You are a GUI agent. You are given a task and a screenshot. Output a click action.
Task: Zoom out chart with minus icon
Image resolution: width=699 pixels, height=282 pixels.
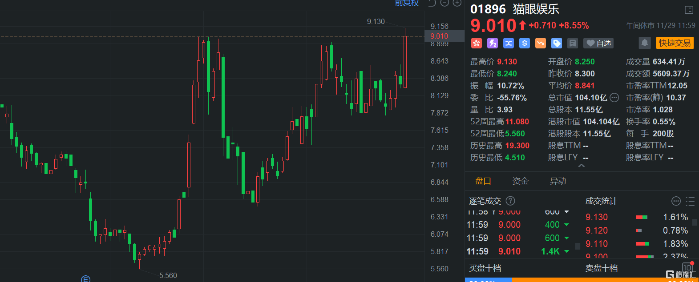(444, 3)
